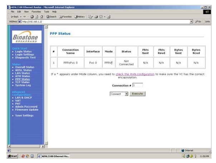Click the Print toolbar icon

click(x=96, y=17)
